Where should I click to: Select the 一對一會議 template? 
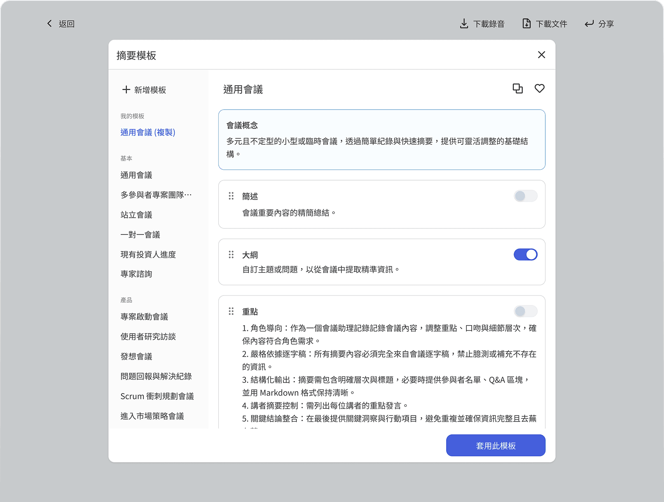(140, 234)
